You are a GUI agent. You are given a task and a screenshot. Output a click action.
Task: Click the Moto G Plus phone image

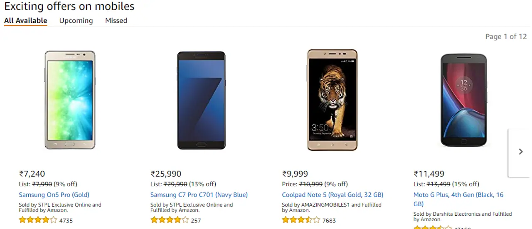pos(463,100)
